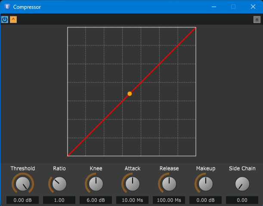Click the Makeup 0.00 dB value field

(206, 200)
